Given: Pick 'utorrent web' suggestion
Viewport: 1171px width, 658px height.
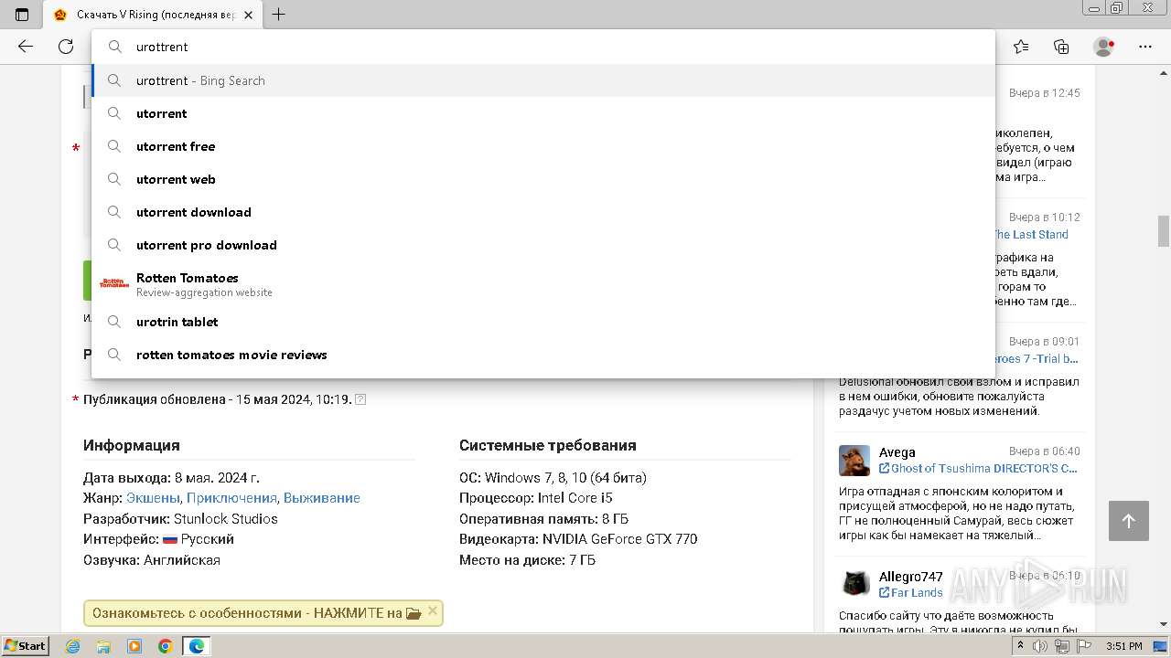Looking at the screenshot, I should pyautogui.click(x=543, y=179).
